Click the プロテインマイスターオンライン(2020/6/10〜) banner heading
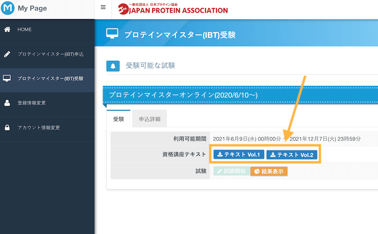The image size is (378, 234). [183, 95]
